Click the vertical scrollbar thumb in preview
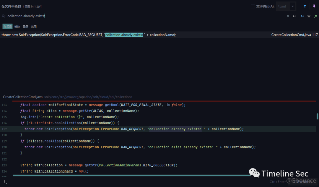 [x=317, y=116]
